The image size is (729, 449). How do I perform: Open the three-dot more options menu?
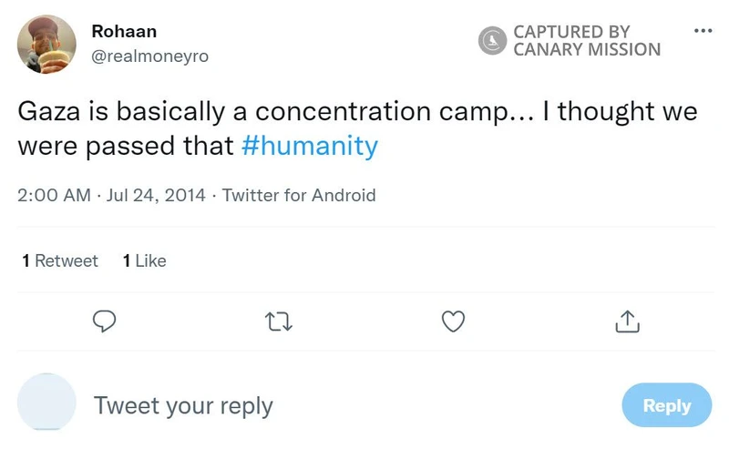pyautogui.click(x=702, y=30)
